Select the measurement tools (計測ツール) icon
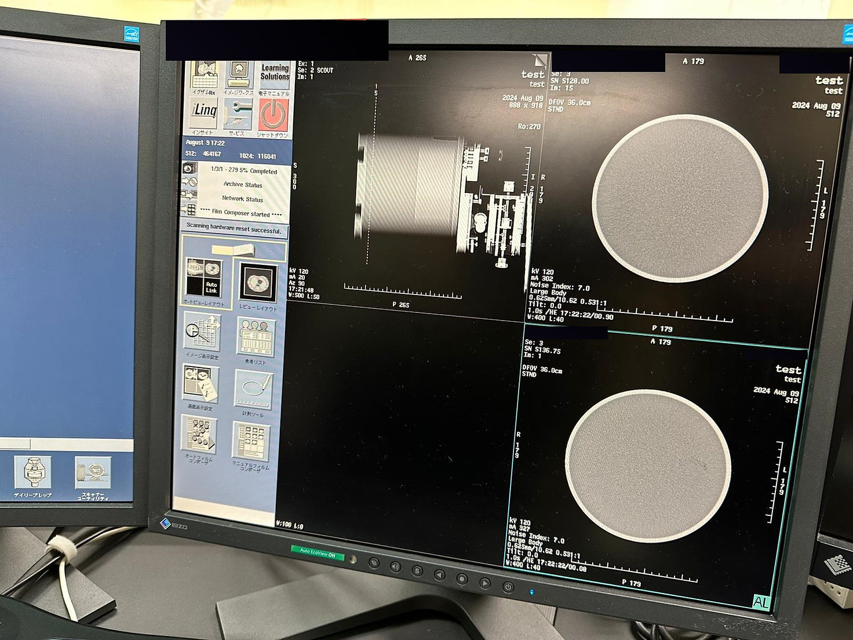Viewport: 853px width, 640px height. (253, 388)
